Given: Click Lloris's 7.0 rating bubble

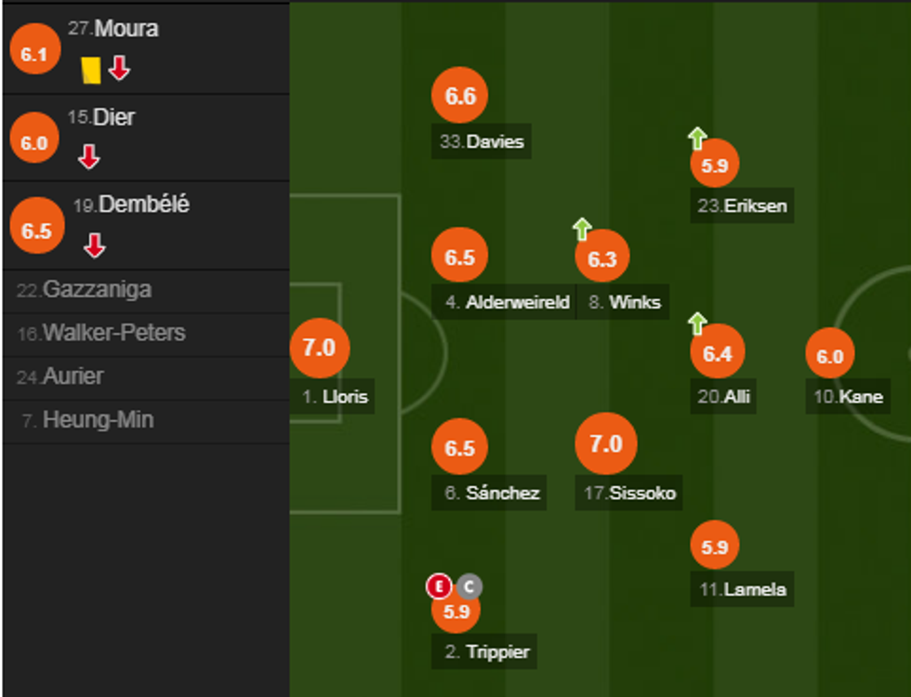Looking at the screenshot, I should [x=319, y=348].
